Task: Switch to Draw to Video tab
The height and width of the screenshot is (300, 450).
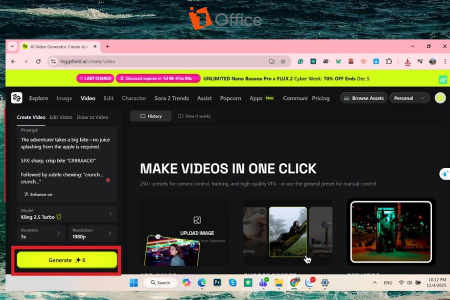Action: point(92,117)
